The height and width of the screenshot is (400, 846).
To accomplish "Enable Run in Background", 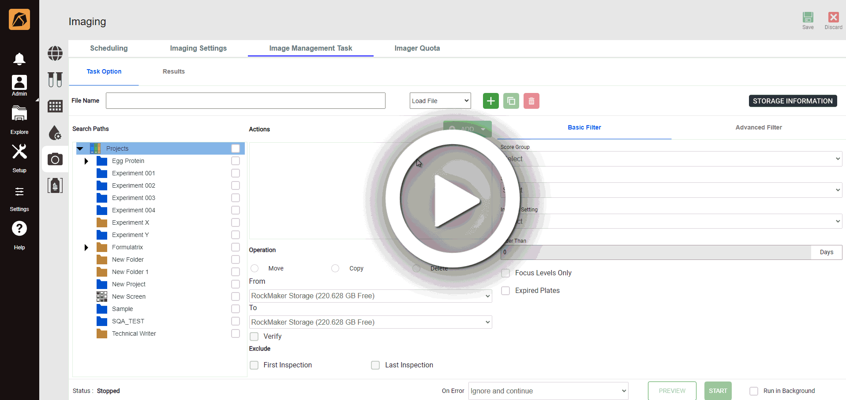I will (754, 391).
